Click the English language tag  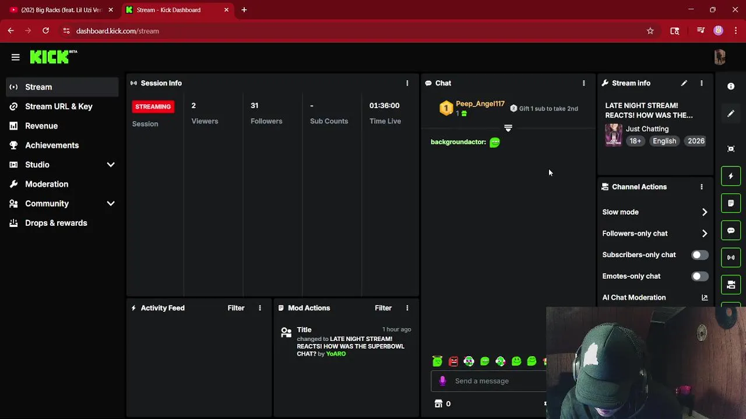click(664, 141)
